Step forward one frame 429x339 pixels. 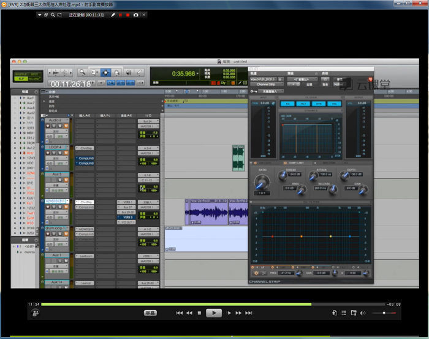coord(229,313)
